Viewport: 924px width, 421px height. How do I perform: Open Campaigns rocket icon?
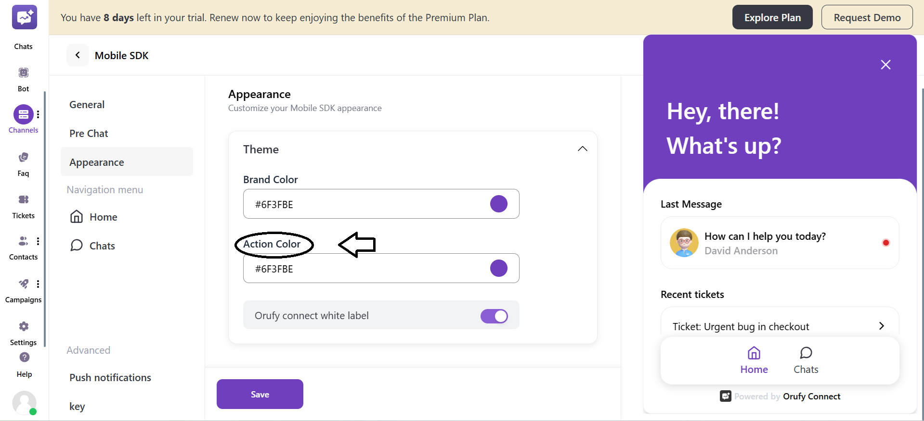coord(23,284)
